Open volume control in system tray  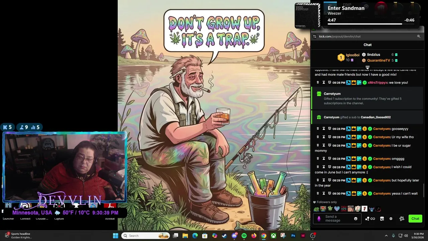click(x=406, y=236)
